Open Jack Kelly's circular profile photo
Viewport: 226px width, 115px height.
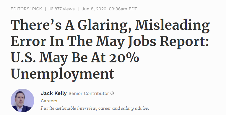tap(22, 101)
